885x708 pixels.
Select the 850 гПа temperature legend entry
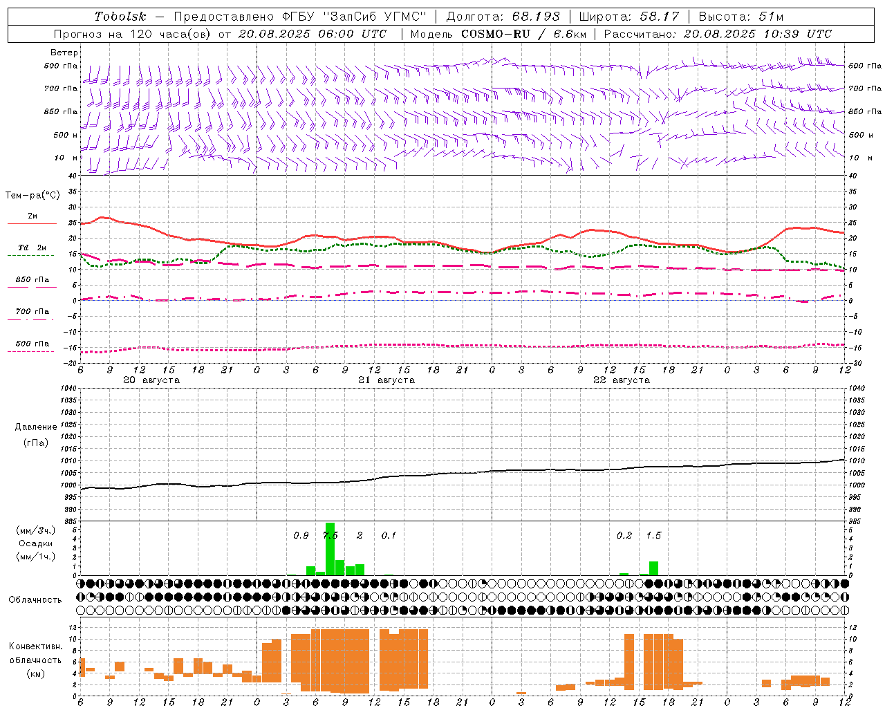point(32,280)
